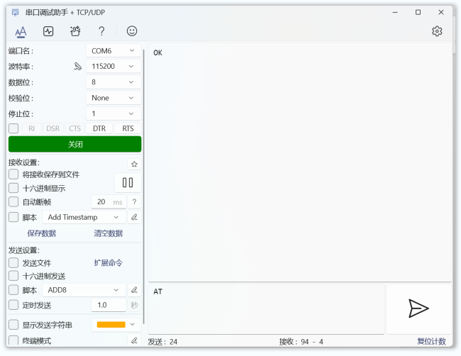Expand the 115200 baud rate dropdown
The height and width of the screenshot is (356, 461).
tap(113, 67)
